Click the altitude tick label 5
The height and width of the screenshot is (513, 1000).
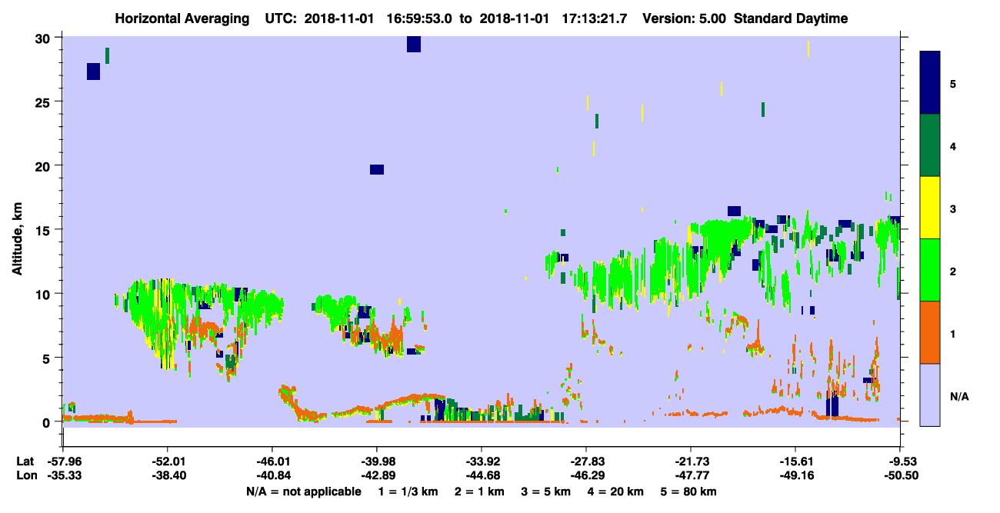pyautogui.click(x=48, y=358)
